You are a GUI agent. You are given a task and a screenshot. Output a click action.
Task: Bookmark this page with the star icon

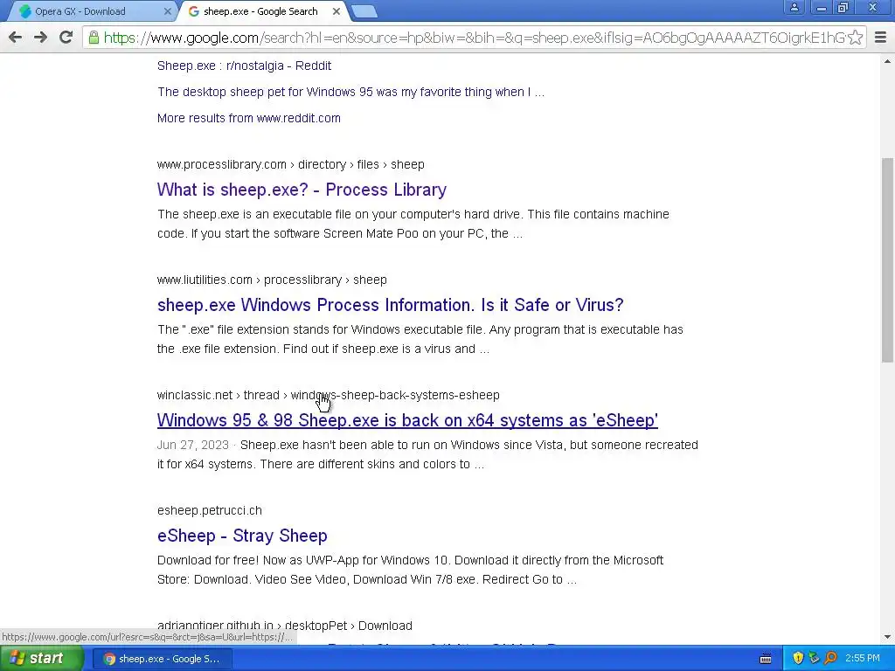click(x=855, y=38)
